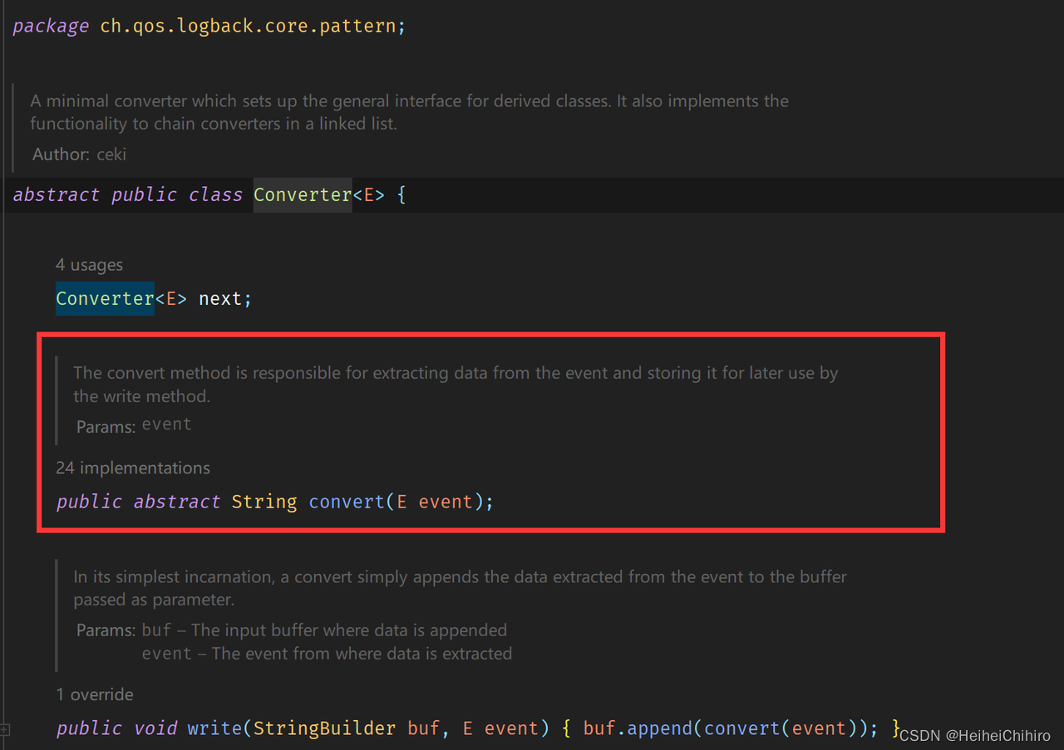Select the highlighted Converter class name

(302, 194)
